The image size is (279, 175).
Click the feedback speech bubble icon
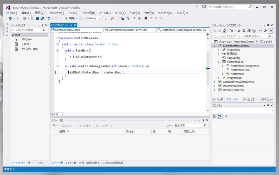[x=204, y=7]
